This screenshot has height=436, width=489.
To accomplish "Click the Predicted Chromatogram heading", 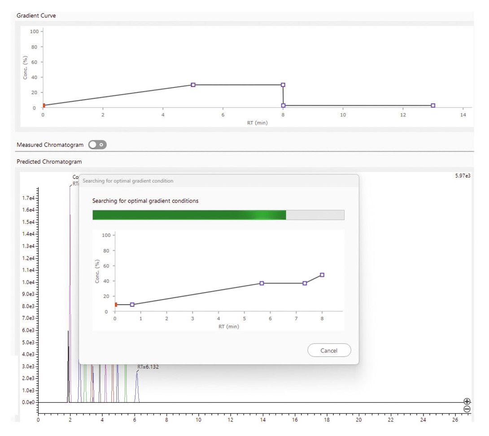I will tap(49, 161).
